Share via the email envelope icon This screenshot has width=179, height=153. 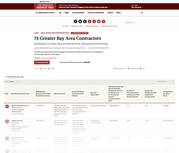click(x=41, y=69)
